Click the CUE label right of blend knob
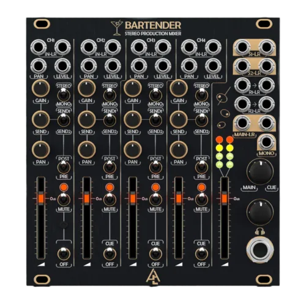Image resolution: width=306 pixels, height=306 pixels. pos(271,187)
